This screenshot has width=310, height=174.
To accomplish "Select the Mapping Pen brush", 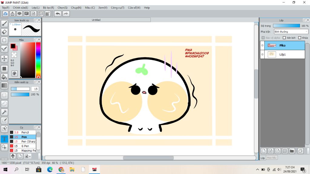I will pyautogui.click(x=23, y=150).
